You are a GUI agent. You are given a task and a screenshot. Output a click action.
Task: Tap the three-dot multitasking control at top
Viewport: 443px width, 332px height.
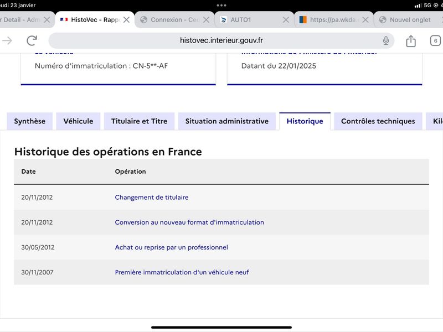click(221, 6)
